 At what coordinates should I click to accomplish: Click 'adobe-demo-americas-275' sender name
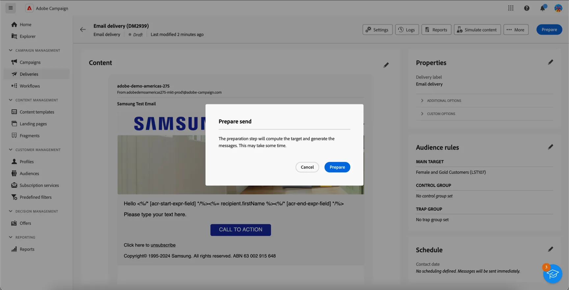pos(143,86)
